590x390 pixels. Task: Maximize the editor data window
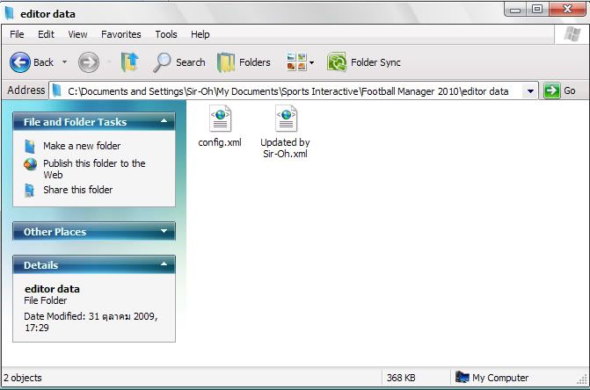pyautogui.click(x=537, y=9)
